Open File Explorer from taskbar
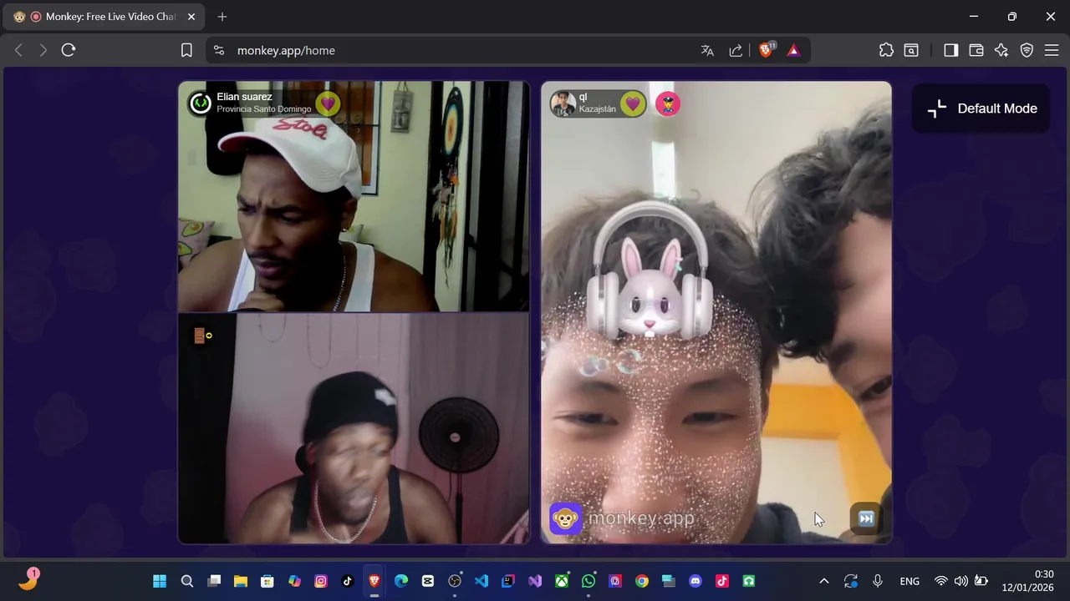1070x601 pixels. click(241, 581)
